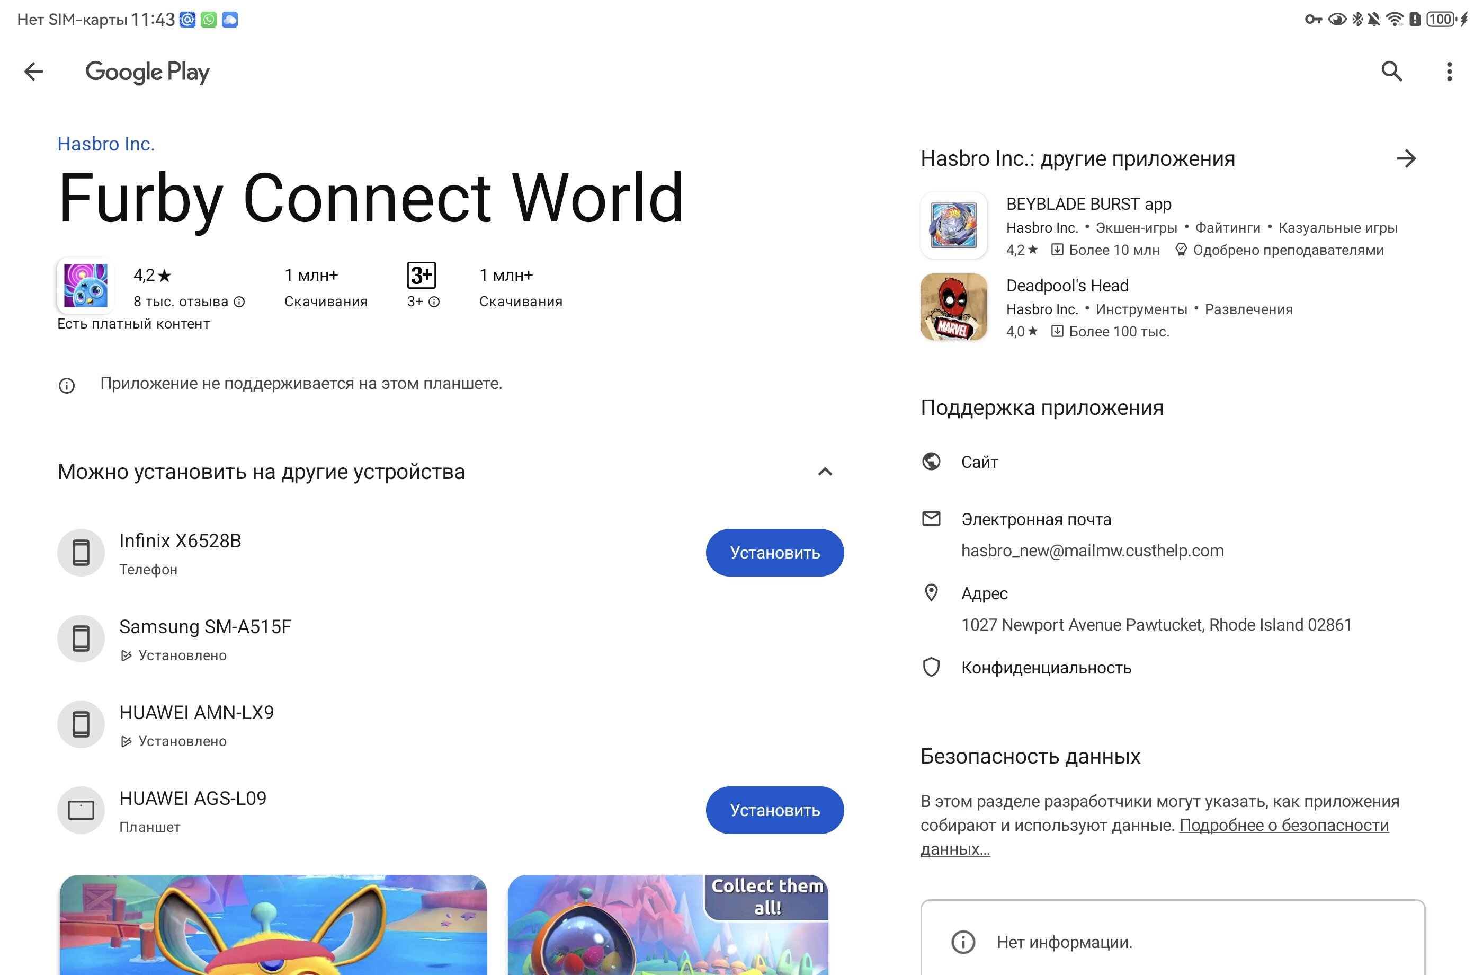Open the Deadpool's Head app icon
1483x975 pixels.
[953, 307]
